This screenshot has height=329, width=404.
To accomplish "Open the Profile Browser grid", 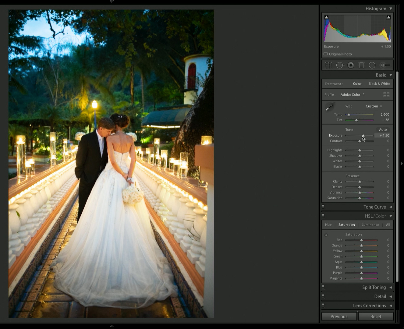I will [x=386, y=94].
